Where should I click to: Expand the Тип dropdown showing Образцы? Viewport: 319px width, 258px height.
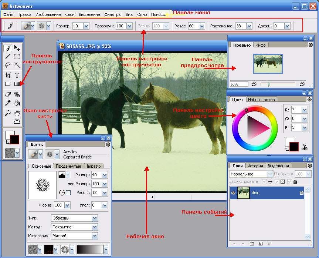(95, 218)
